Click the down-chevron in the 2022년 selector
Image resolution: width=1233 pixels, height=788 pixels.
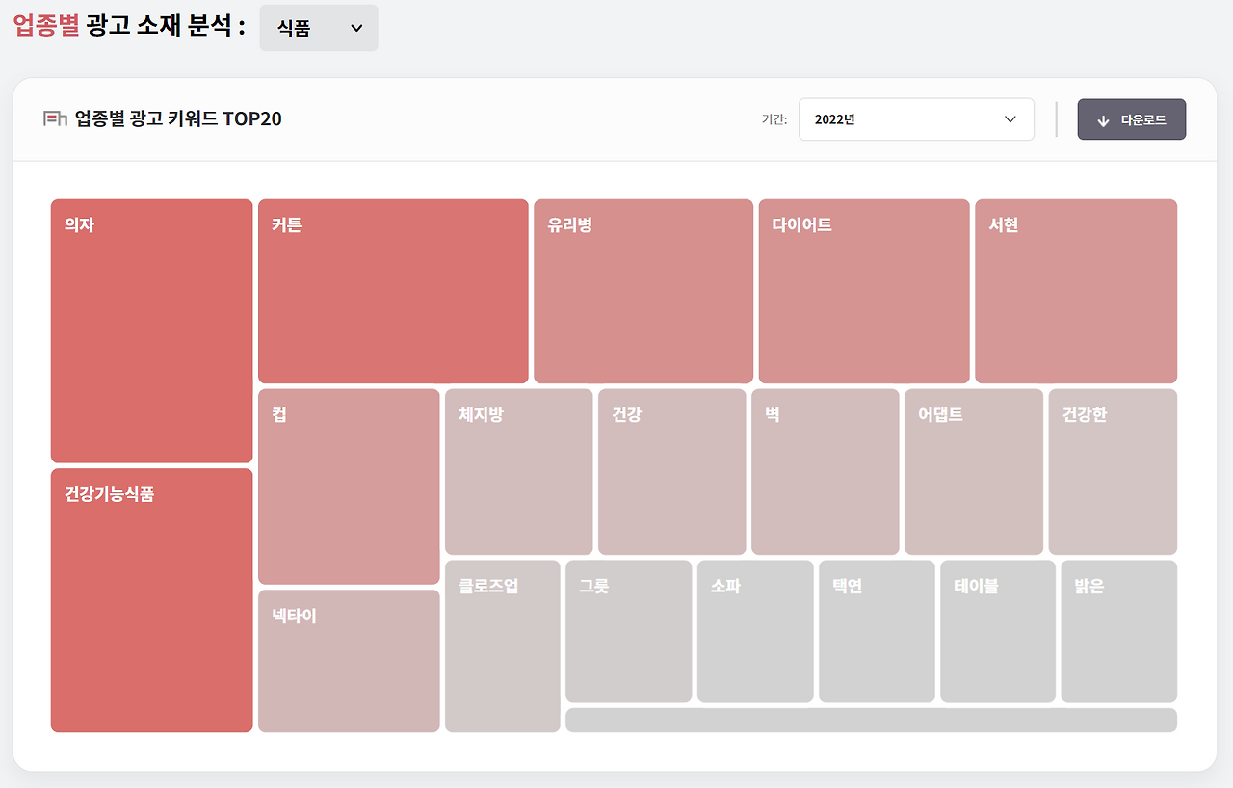tap(1010, 119)
